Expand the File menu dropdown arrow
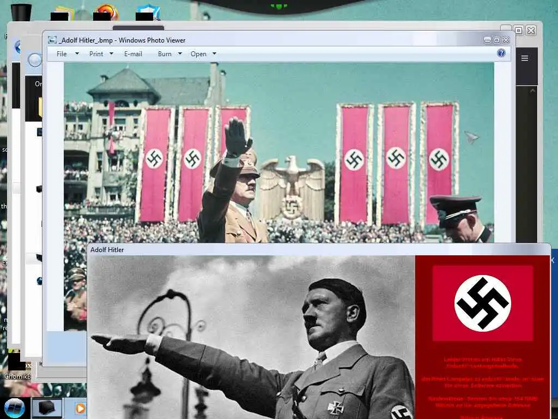558x419 pixels. tap(77, 54)
